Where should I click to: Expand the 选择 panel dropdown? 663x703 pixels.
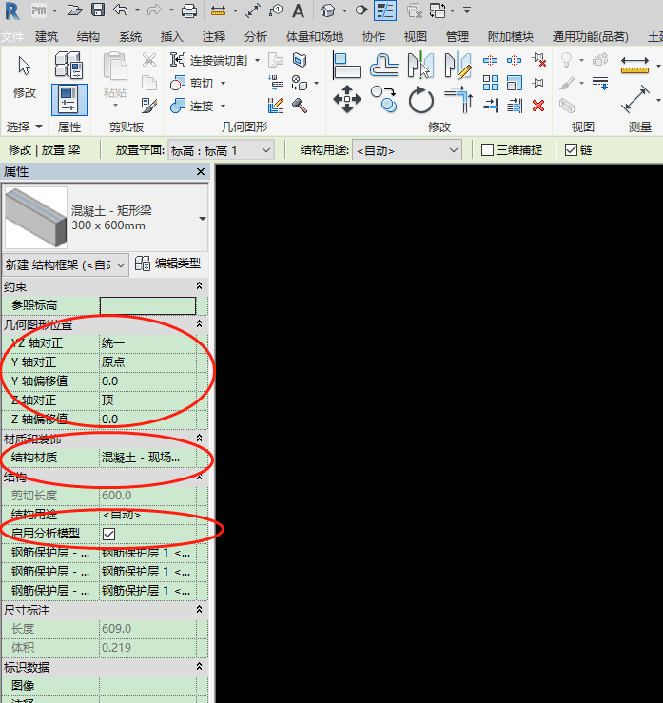coord(24,127)
